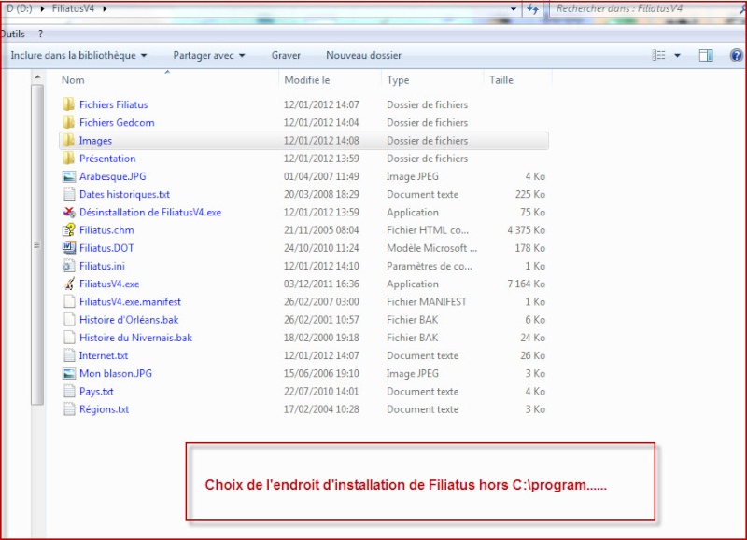The width and height of the screenshot is (747, 540).
Task: Click the Filiatus.DOT Word template icon
Action: (x=69, y=248)
